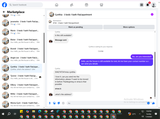The width and height of the screenshot is (160, 119).
Task: Open the Windows notification center icon
Action: click(156, 114)
